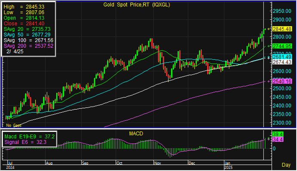297x171 pixels.
Task: Click the Signal E6 = 32.3 reading
Action: [x=25, y=142]
